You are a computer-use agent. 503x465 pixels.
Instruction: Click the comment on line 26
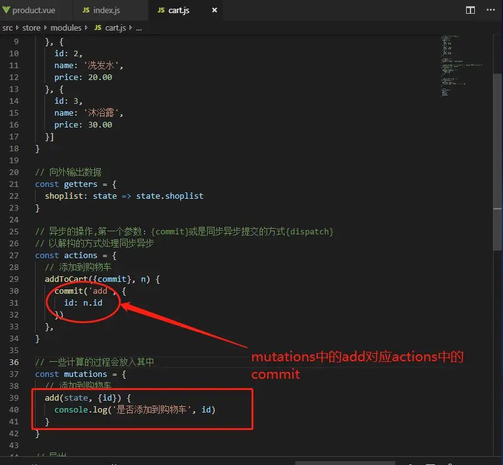(x=94, y=244)
